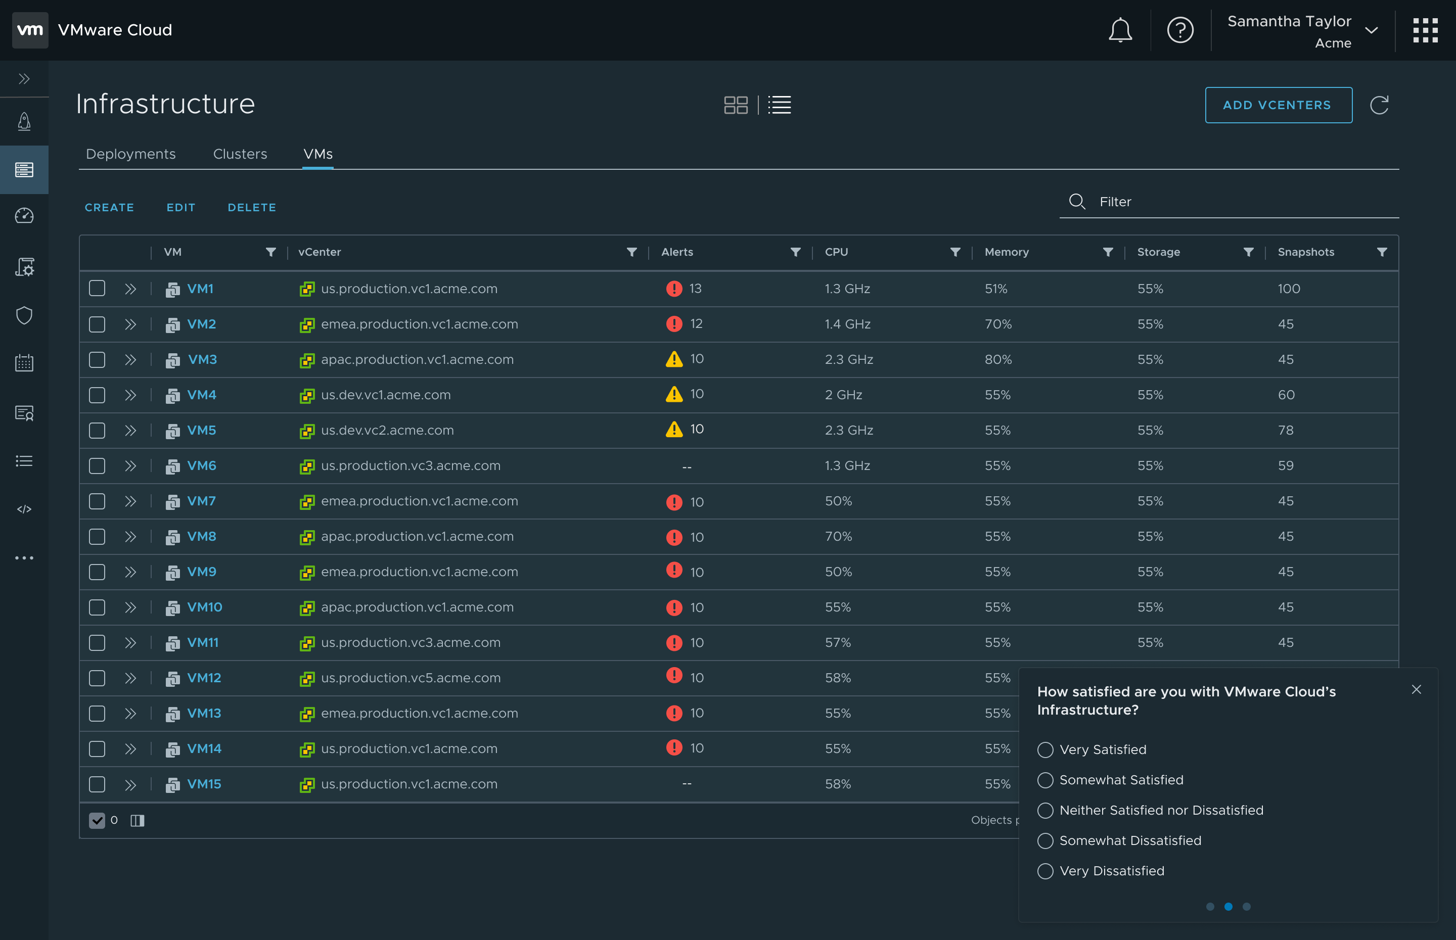Open the rocket launchpad sidebar icon
Viewport: 1456px width, 940px height.
click(24, 121)
